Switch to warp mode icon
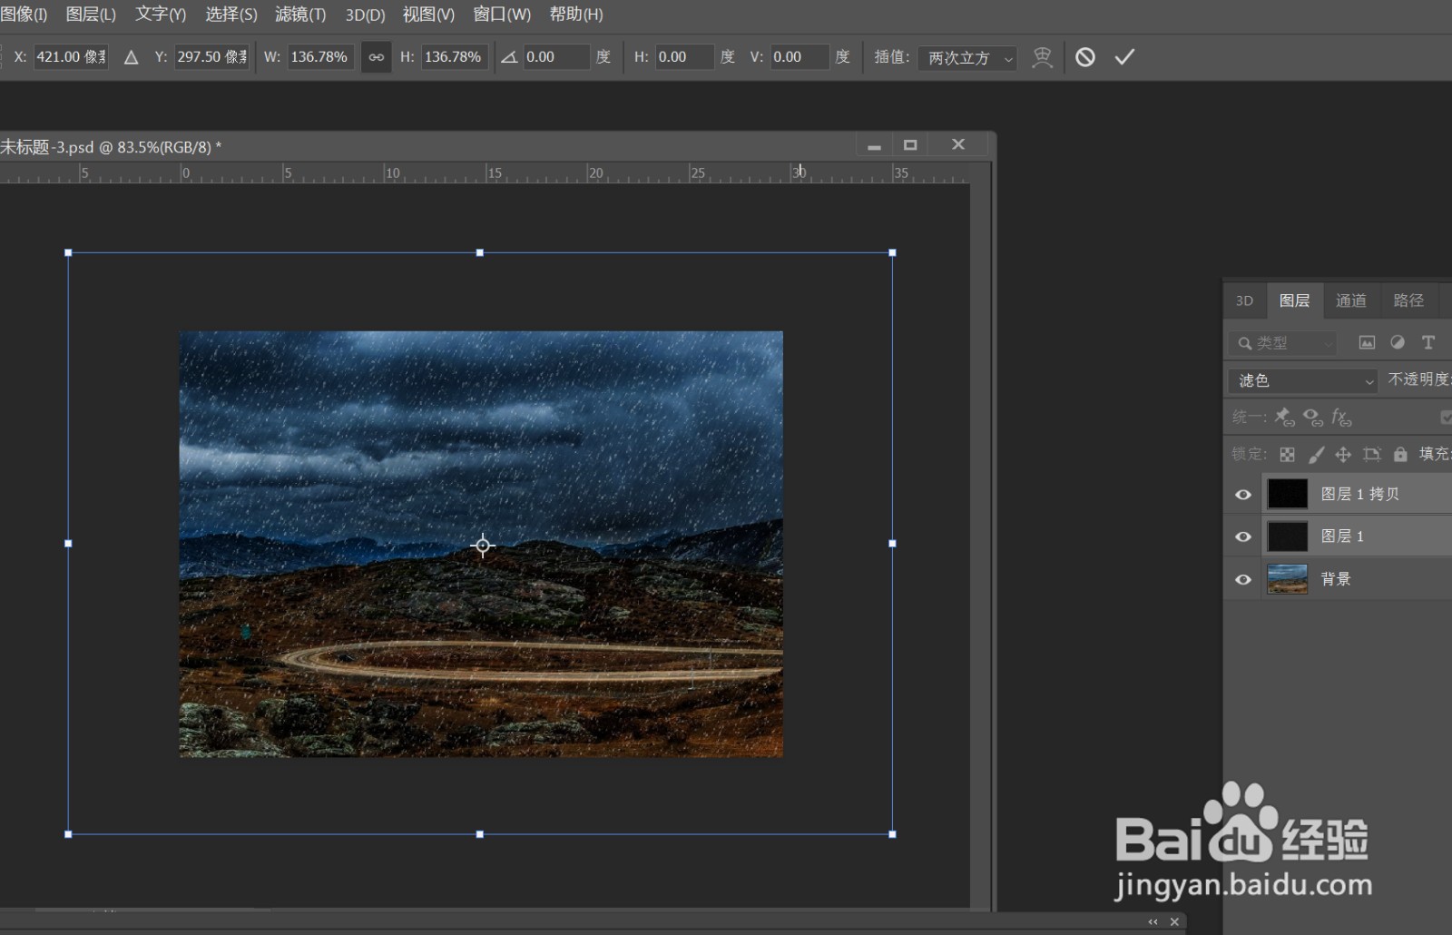This screenshot has width=1452, height=935. [x=1043, y=57]
